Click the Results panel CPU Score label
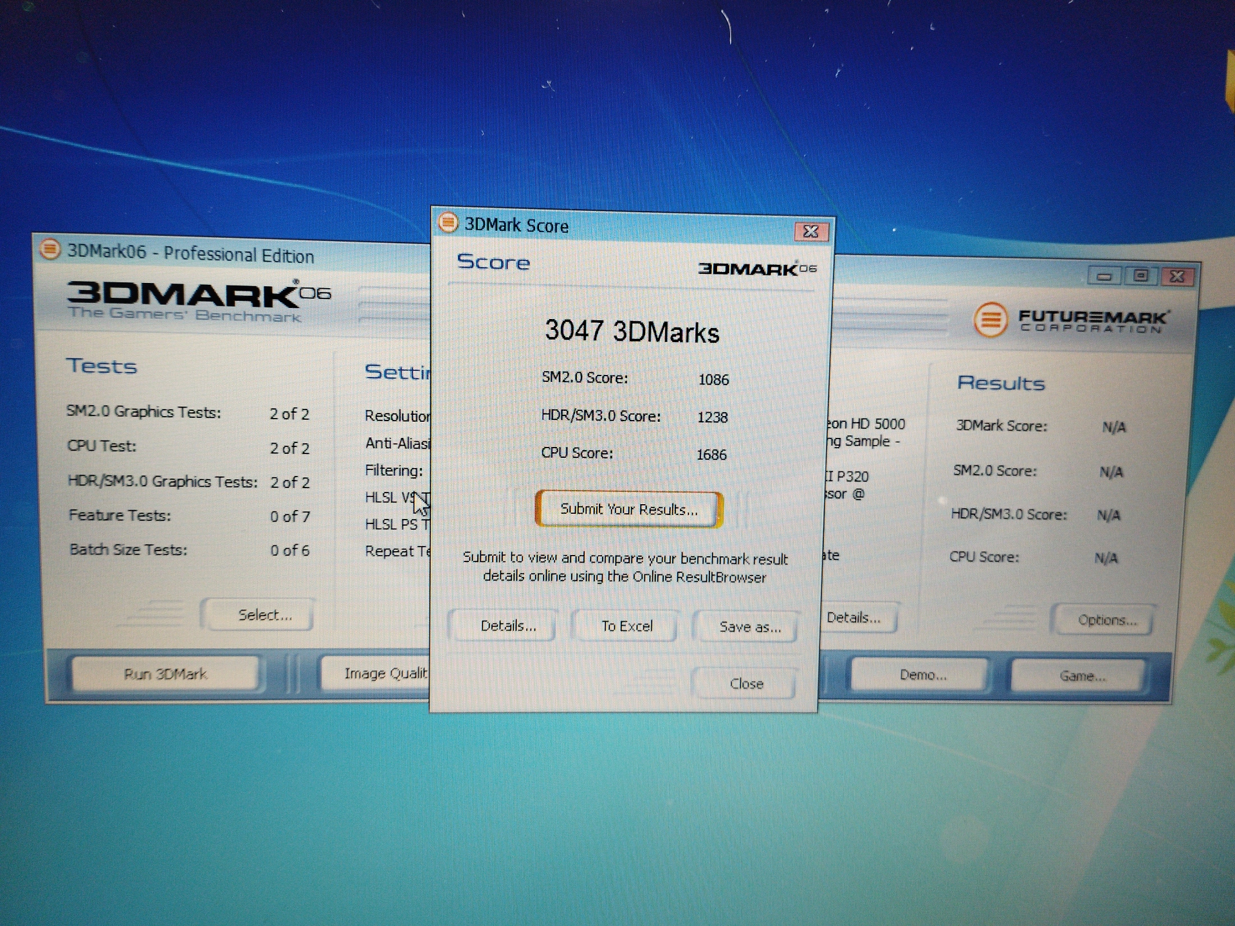This screenshot has height=926, width=1235. 984,557
